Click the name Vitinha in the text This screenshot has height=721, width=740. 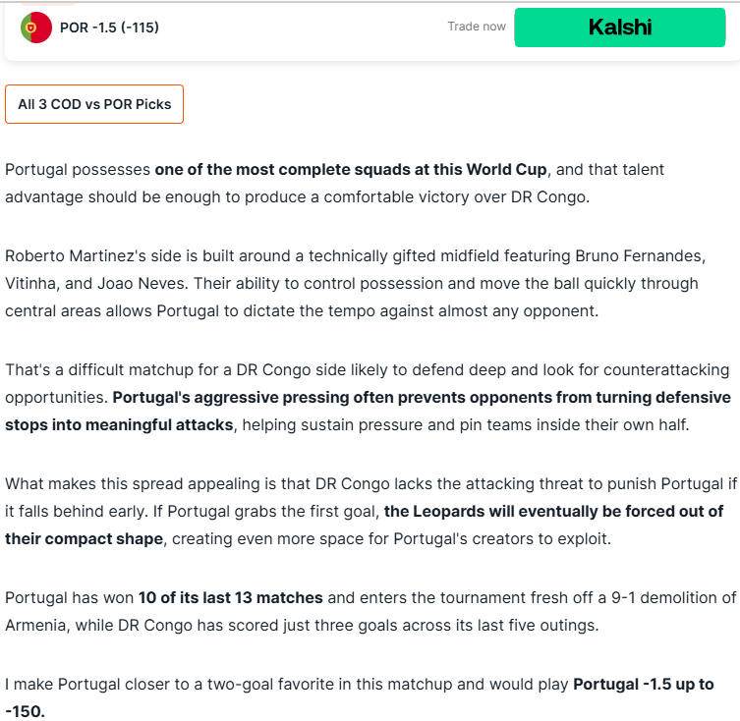point(30,284)
